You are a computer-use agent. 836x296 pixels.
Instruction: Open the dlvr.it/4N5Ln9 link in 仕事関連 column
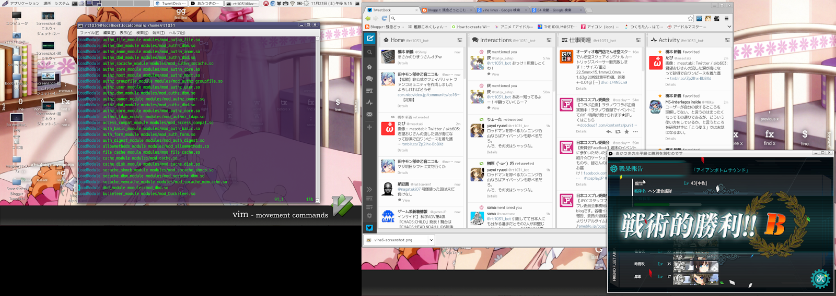[x=613, y=82]
